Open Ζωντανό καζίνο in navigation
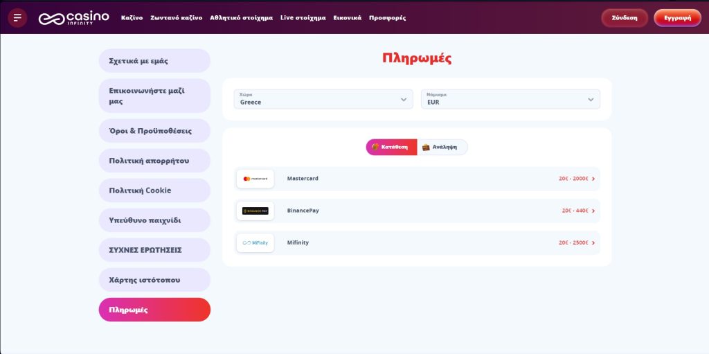This screenshot has width=709, height=354. tap(177, 18)
